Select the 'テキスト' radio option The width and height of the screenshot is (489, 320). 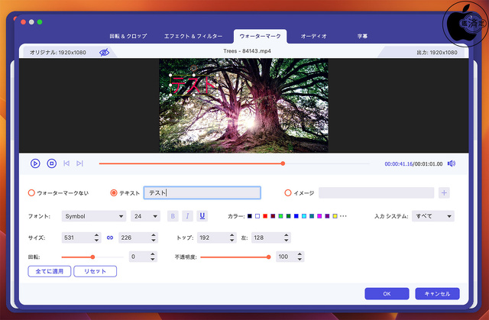114,193
